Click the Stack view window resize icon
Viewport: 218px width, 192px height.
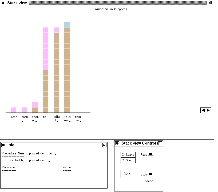pos(211,3)
